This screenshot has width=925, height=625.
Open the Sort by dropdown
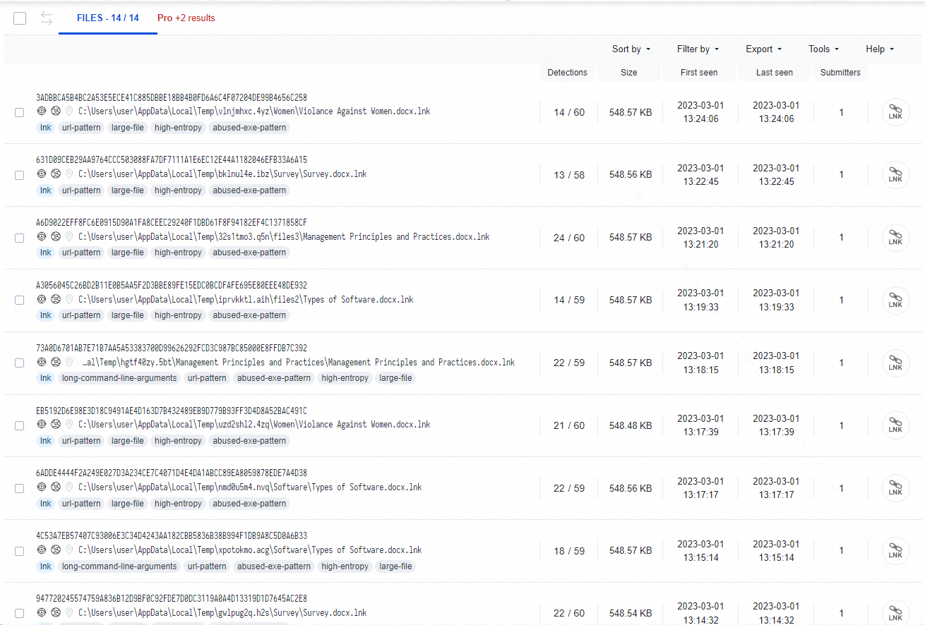(x=631, y=49)
